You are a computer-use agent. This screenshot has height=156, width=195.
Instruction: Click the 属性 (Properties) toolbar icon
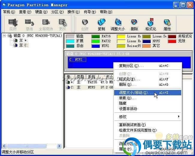click(x=167, y=23)
